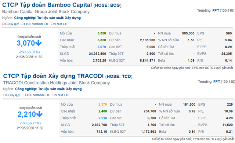This screenshot has width=235, height=143.
Task: Toggle V.N.M ETF box for BCG
Action: coord(52,24)
